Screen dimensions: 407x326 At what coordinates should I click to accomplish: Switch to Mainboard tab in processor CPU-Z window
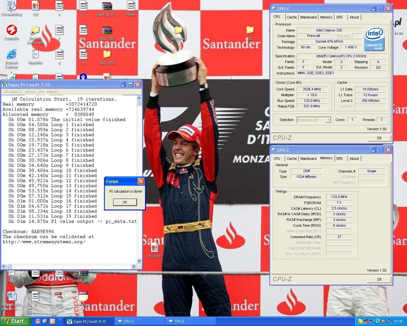(308, 17)
